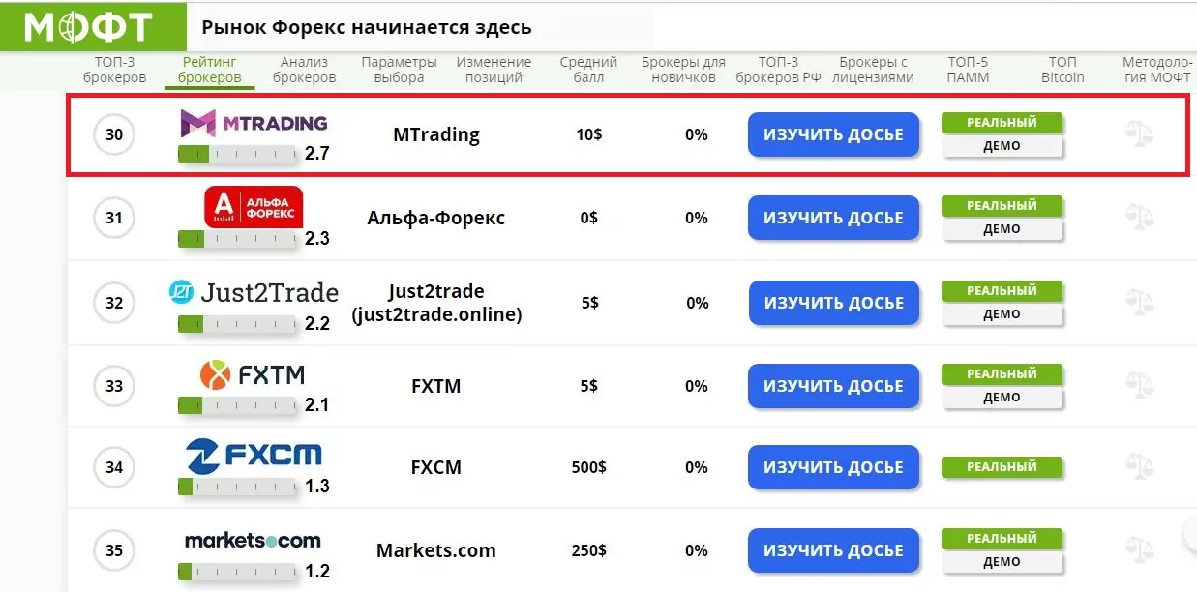
Task: Click ИЗУЧИТЬ ДОСЬЕ for MTrading
Action: tap(833, 134)
